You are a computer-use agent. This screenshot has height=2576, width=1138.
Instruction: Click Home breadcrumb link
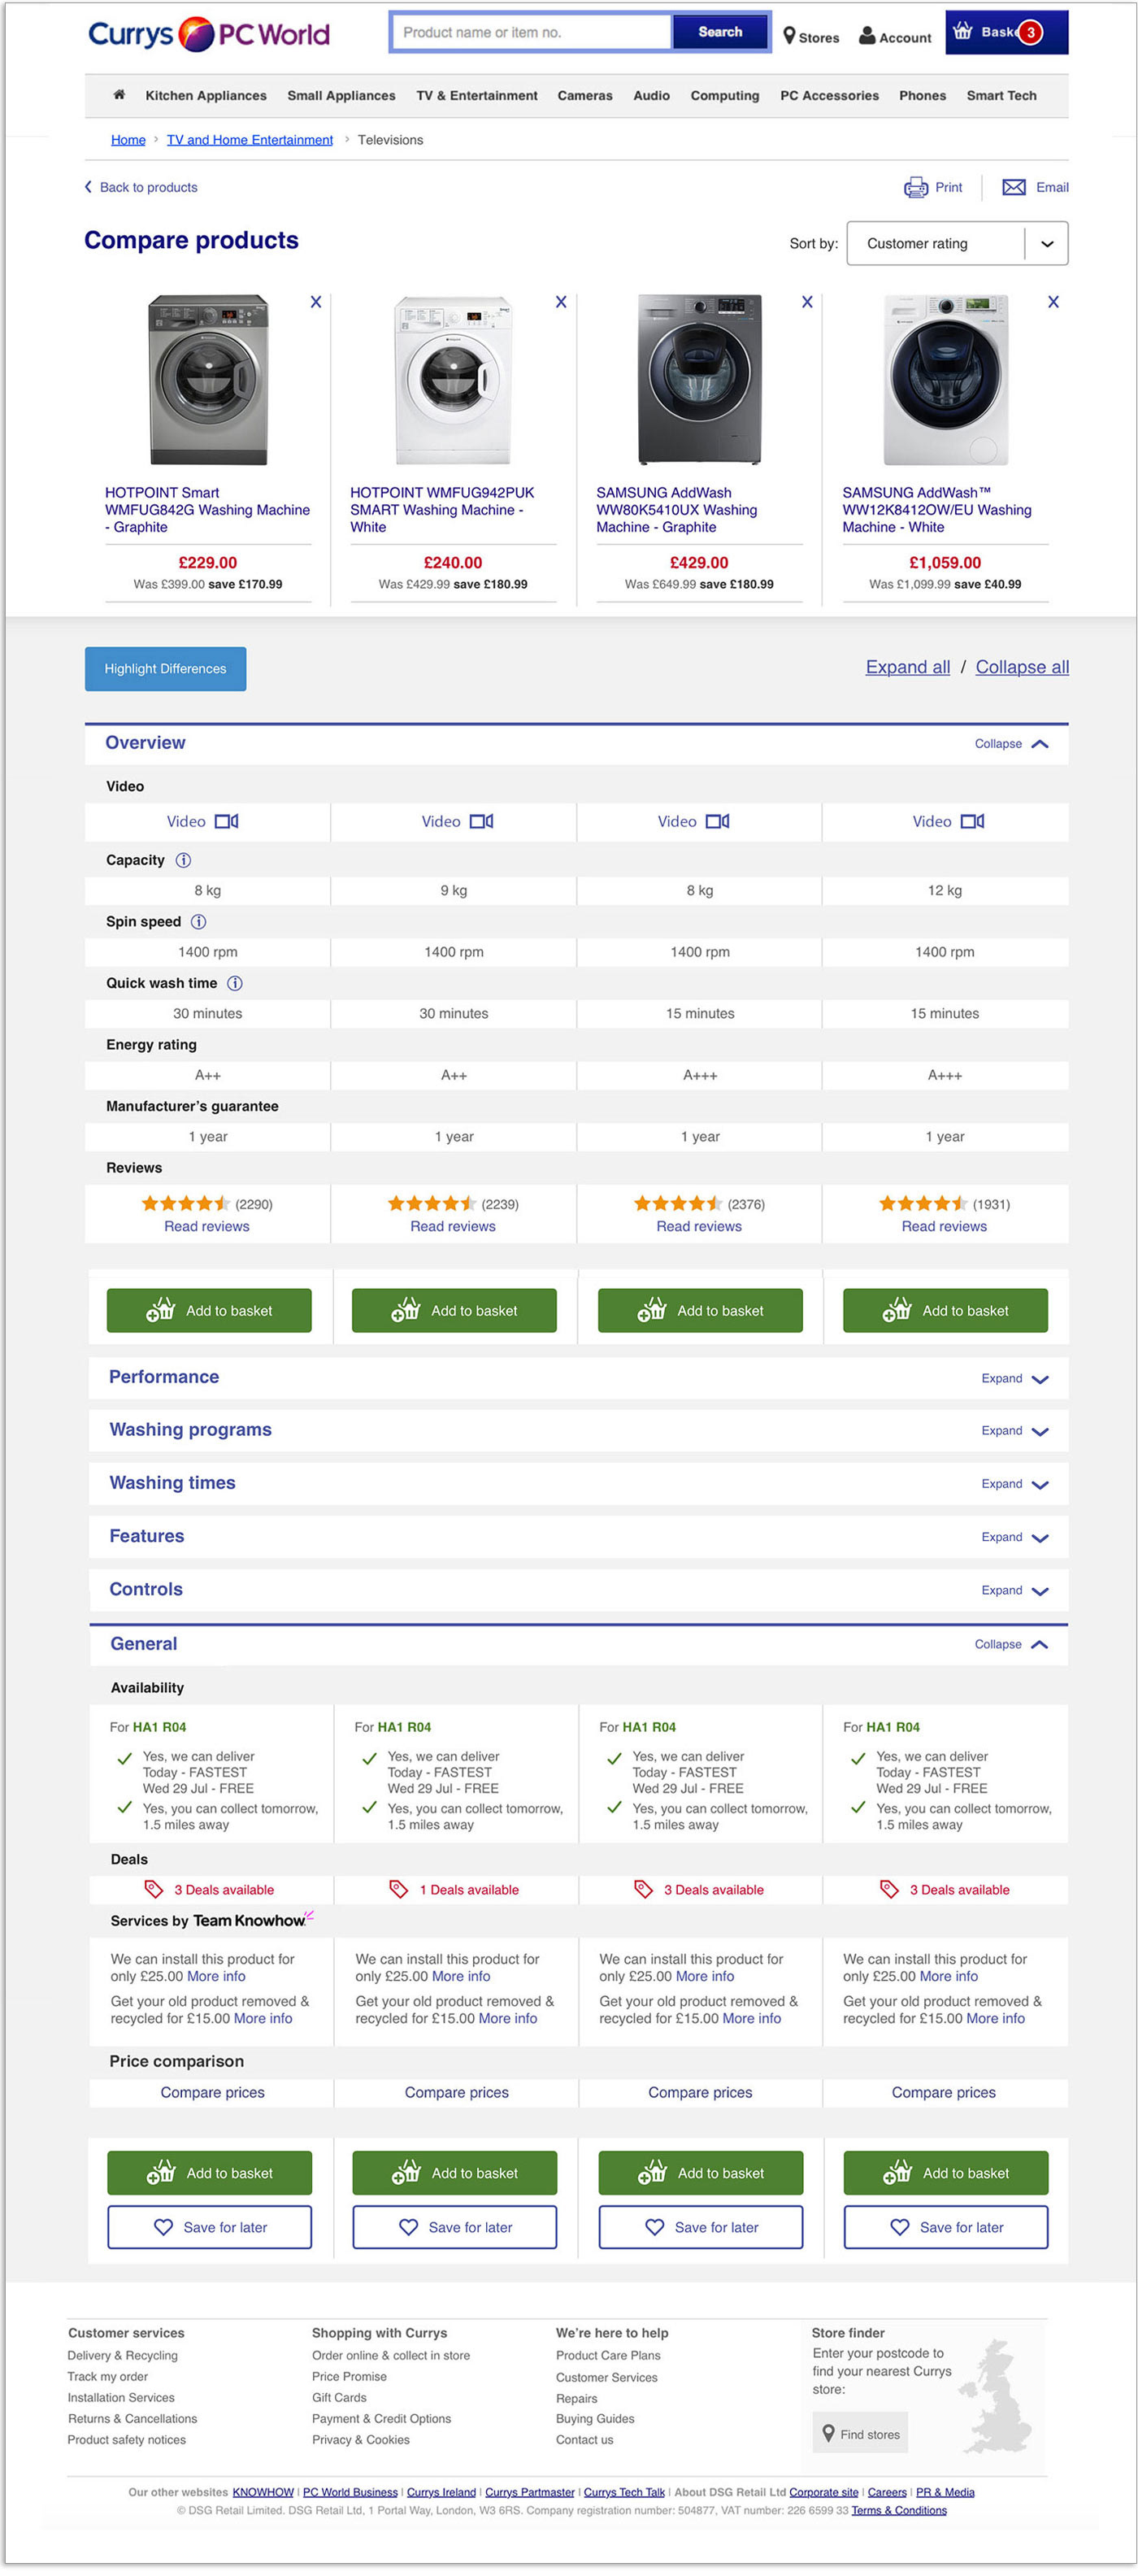[x=128, y=140]
